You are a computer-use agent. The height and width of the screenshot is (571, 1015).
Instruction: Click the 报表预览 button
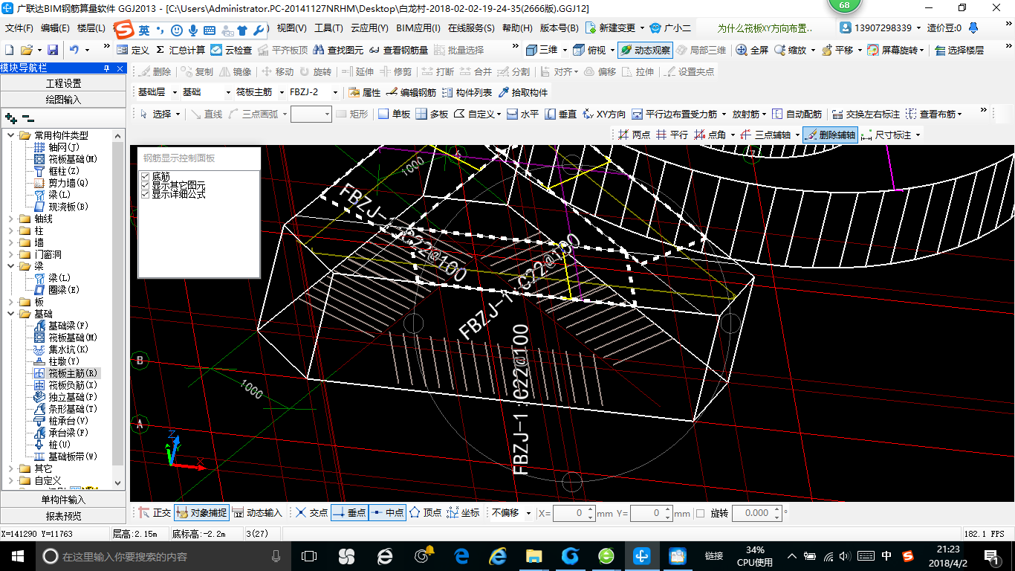(x=63, y=516)
